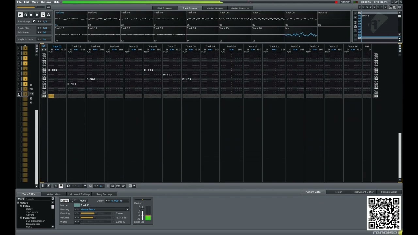Viewport: 418px width, 235px height.
Task: Toggle the PAN column button
Action: click(118, 186)
